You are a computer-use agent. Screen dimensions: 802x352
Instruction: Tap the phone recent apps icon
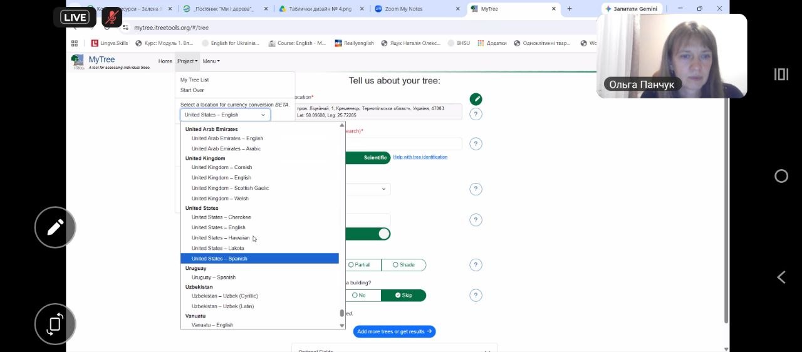click(781, 75)
